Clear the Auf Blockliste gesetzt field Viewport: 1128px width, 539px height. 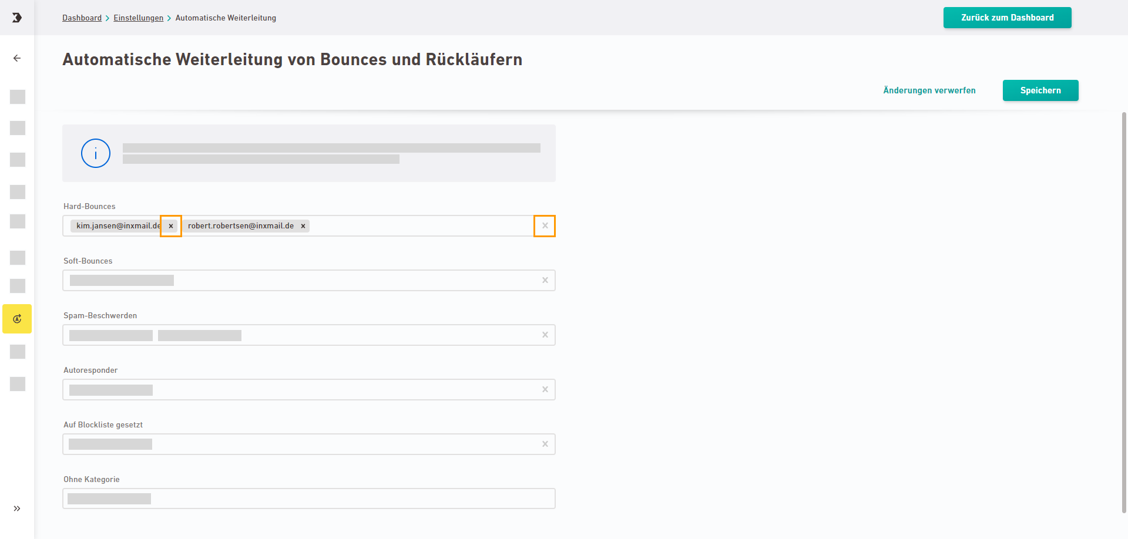(545, 444)
